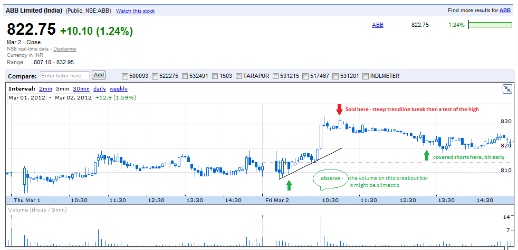This screenshot has width=518, height=250.
Task: Focus the Enter ticker here field
Action: click(x=65, y=76)
